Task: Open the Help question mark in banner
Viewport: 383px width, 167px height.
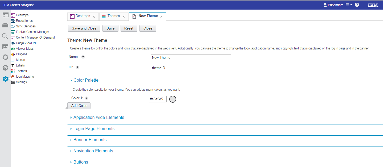Action: pos(357,5)
